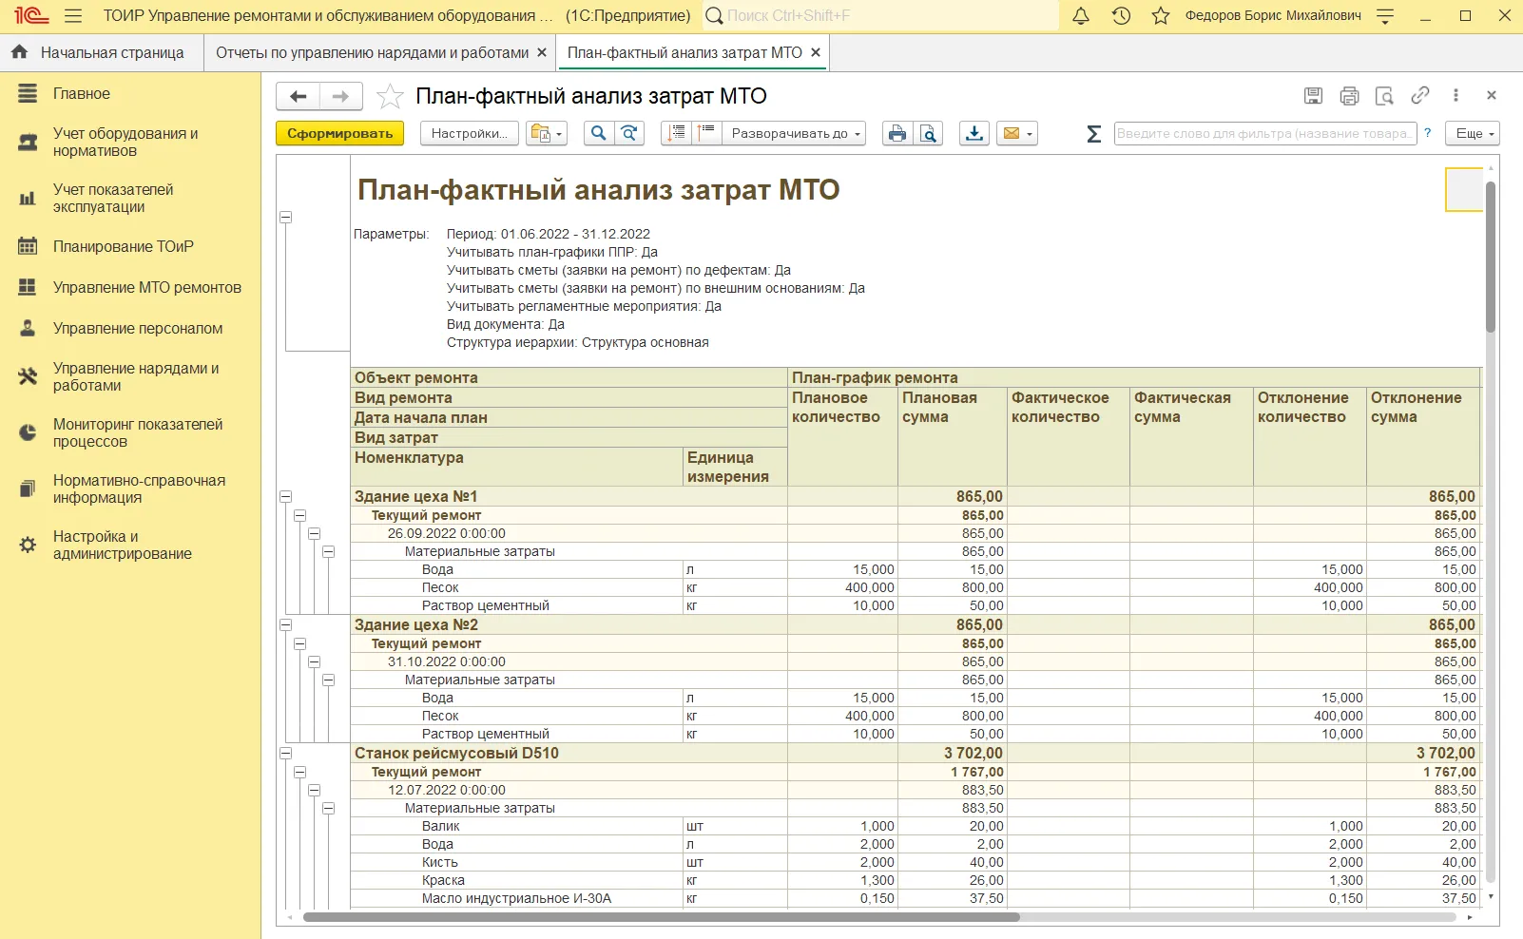The width and height of the screenshot is (1523, 939).
Task: Click the horizontal report scrollbar
Action: tap(662, 917)
